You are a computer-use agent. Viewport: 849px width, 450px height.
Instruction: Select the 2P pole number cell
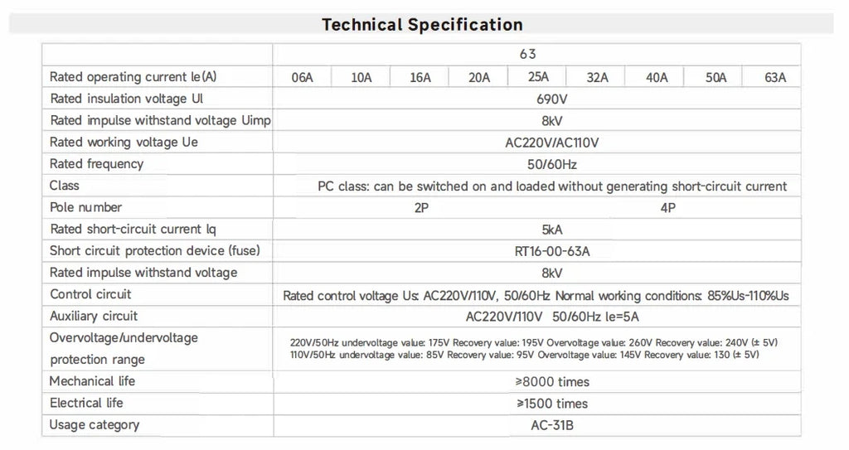(x=421, y=208)
